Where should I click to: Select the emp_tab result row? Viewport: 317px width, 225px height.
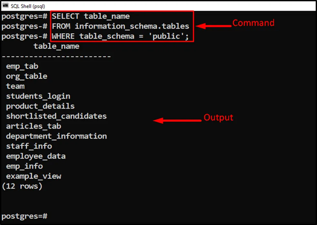[22, 66]
